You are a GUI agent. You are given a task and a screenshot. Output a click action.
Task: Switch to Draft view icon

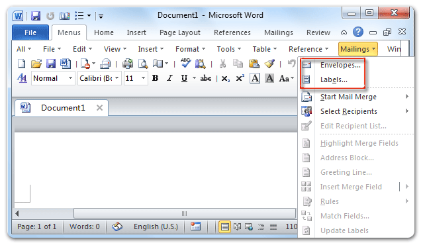273,226
